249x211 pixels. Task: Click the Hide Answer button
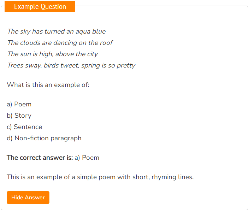28,198
